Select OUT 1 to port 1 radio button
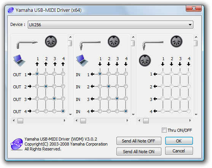 click(x=37, y=74)
